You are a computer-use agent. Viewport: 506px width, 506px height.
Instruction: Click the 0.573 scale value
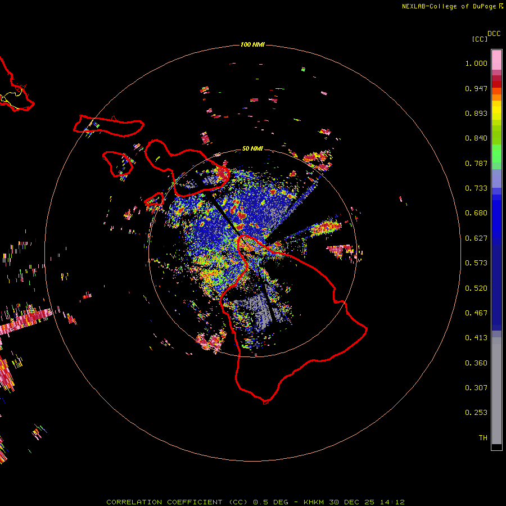pos(476,263)
